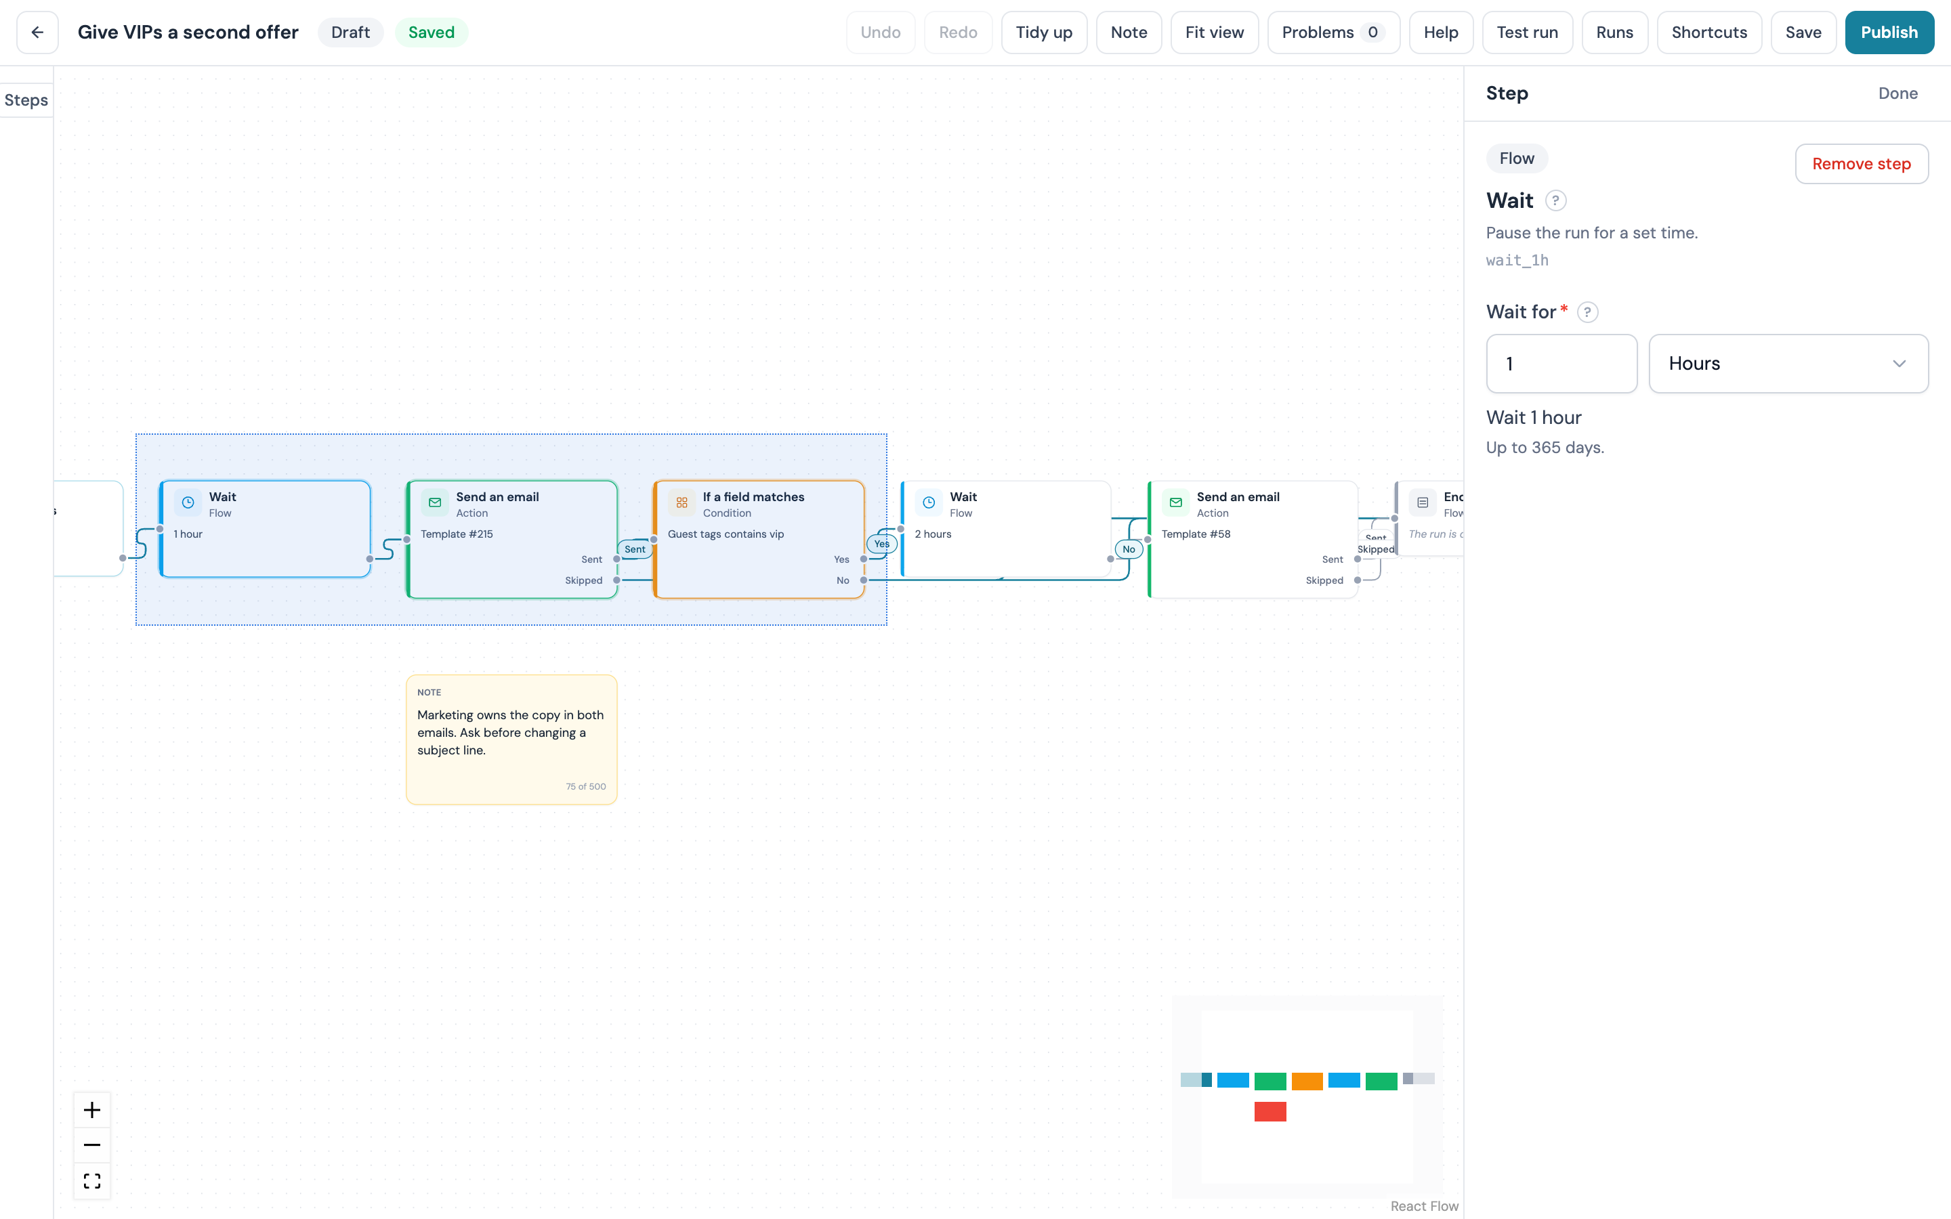Click the wait_1h step identifier

click(1517, 261)
